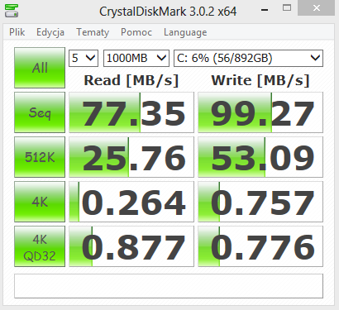Click the CrystalDiskMark app icon in title bar

click(12, 11)
